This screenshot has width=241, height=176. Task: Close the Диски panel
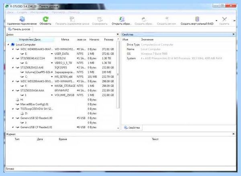click(118, 34)
